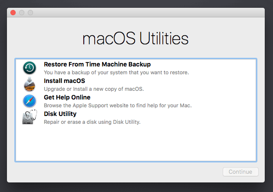The image size is (273, 192).
Task: Choose the Get Help Online title
Action: [67, 97]
